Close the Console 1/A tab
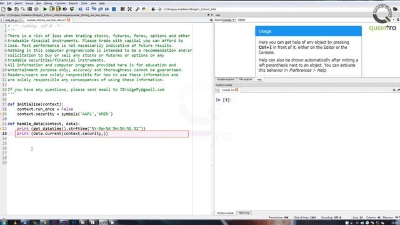The image size is (400, 225). [237, 90]
